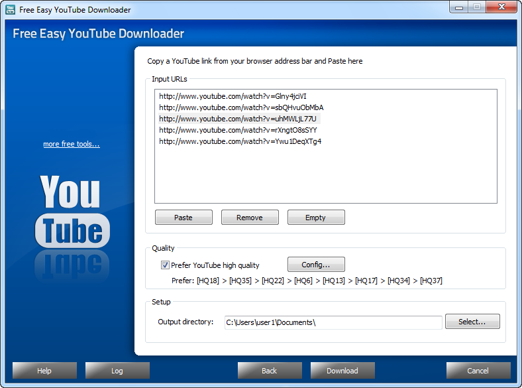Screen dimensions: 522x388
Task: Open the more free tools link
Action: pyautogui.click(x=72, y=144)
